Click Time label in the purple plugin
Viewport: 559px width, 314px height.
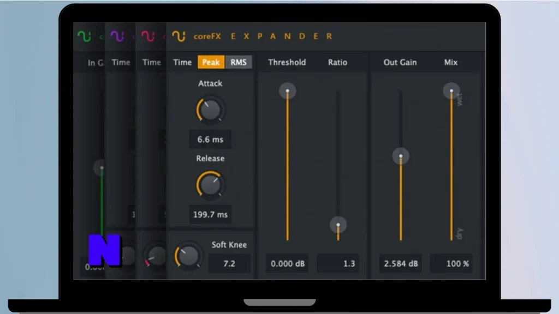point(121,62)
